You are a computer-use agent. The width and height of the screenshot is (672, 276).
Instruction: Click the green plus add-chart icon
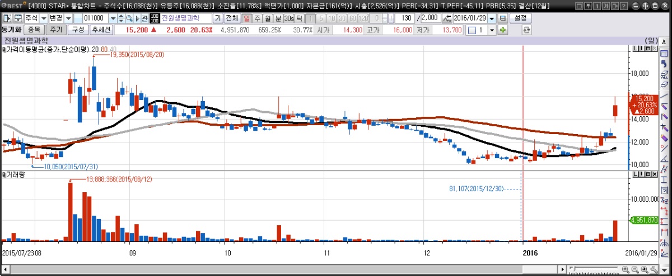coord(502,30)
